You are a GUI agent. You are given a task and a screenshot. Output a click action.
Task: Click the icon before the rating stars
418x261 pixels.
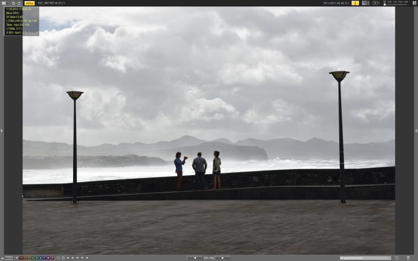click(x=63, y=258)
